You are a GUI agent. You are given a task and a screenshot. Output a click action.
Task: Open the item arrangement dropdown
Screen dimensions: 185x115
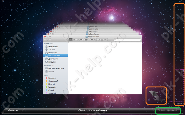click(x=86, y=40)
